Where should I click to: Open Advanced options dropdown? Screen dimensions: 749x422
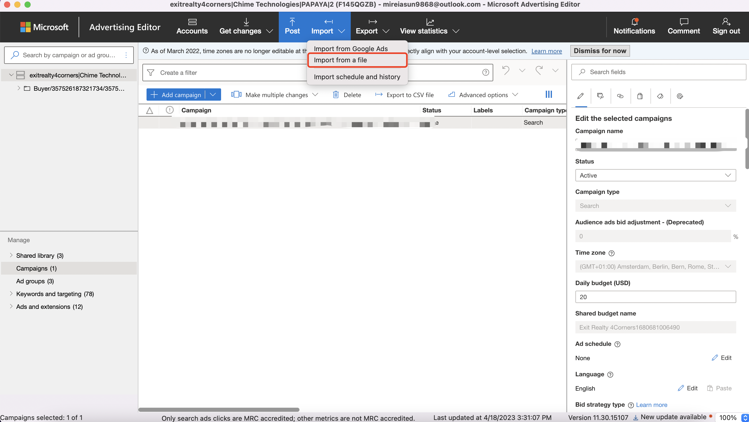pyautogui.click(x=483, y=95)
